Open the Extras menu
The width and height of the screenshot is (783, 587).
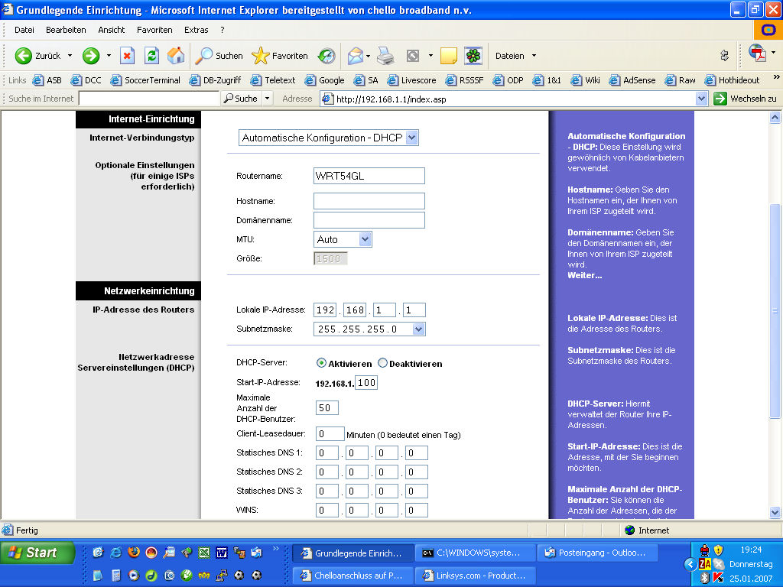pyautogui.click(x=197, y=30)
